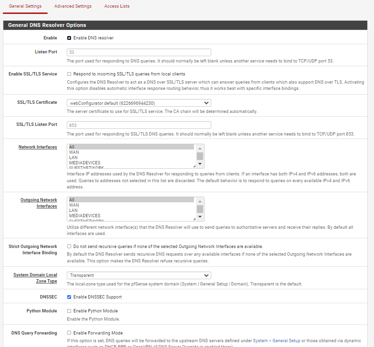Click scroll up arrow in Network Interfaces list
Viewport: 374px width, 347px height.
pos(200,149)
